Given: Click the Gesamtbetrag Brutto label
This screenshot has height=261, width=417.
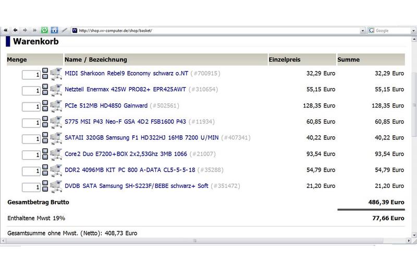Looking at the screenshot, I should point(38,202).
